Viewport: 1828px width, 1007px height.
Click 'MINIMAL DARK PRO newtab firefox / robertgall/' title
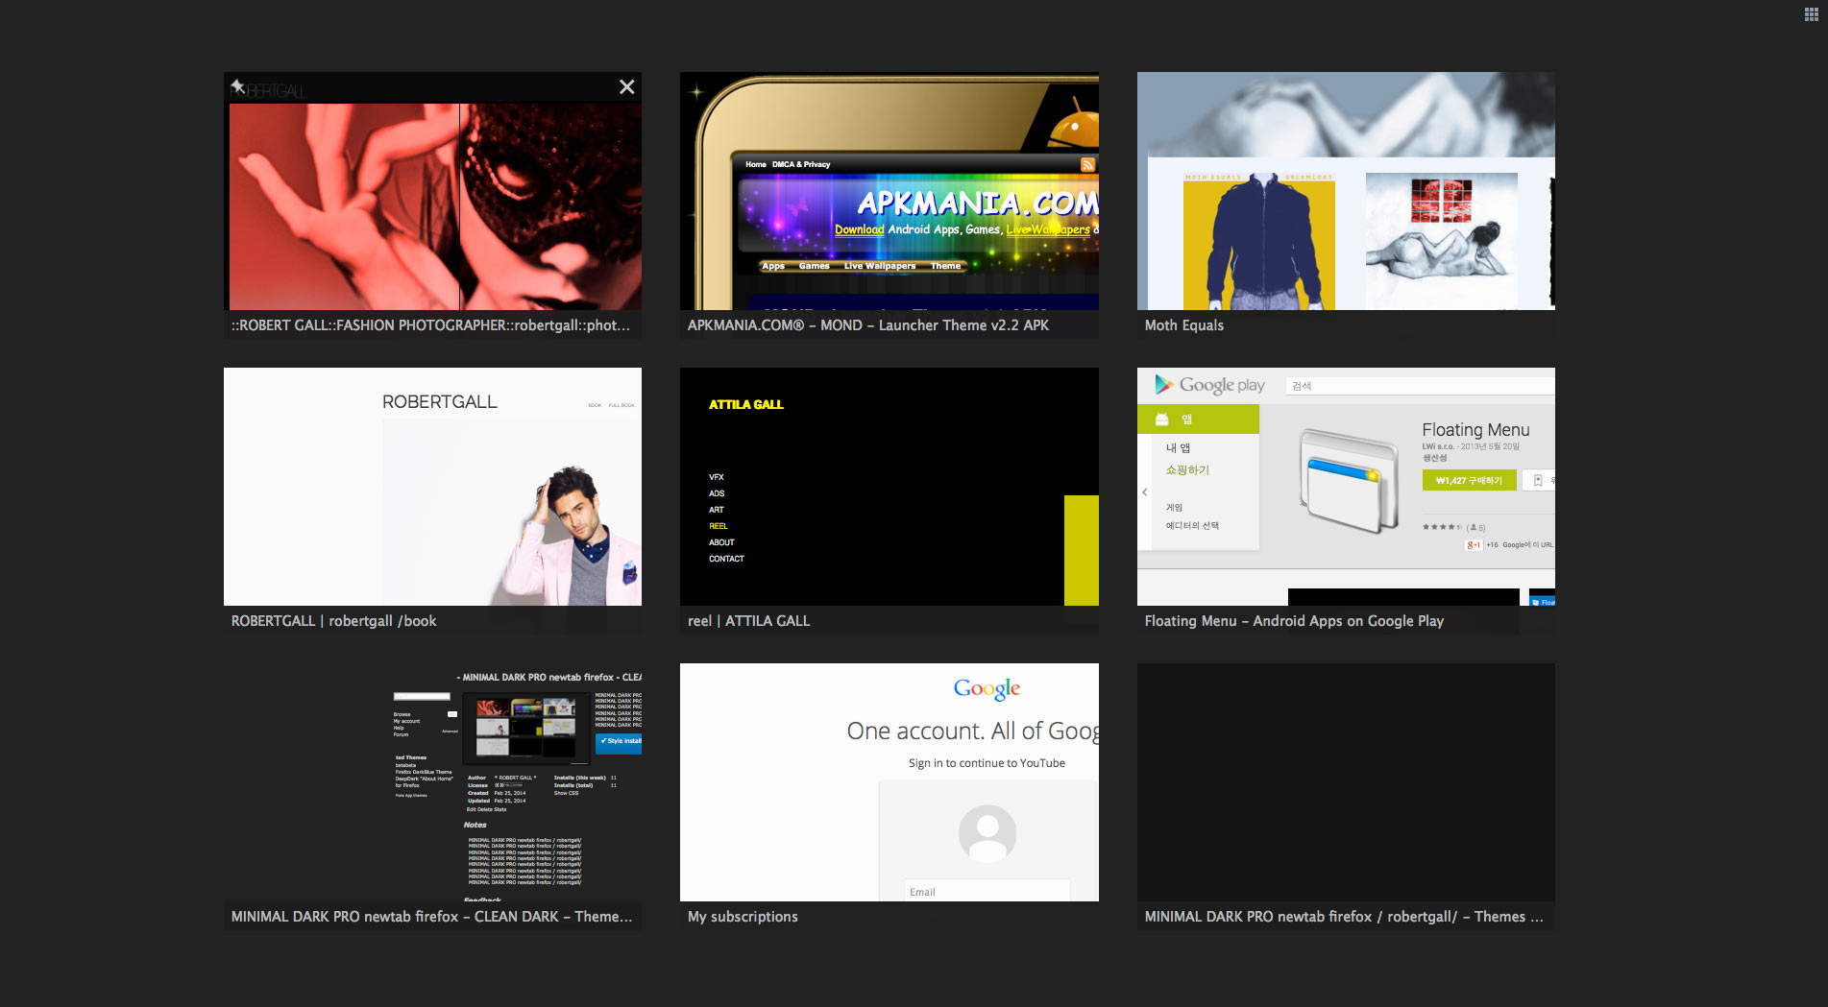(x=1344, y=917)
